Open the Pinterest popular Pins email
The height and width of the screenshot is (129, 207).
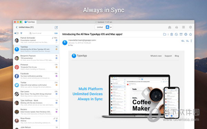[x=36, y=67]
